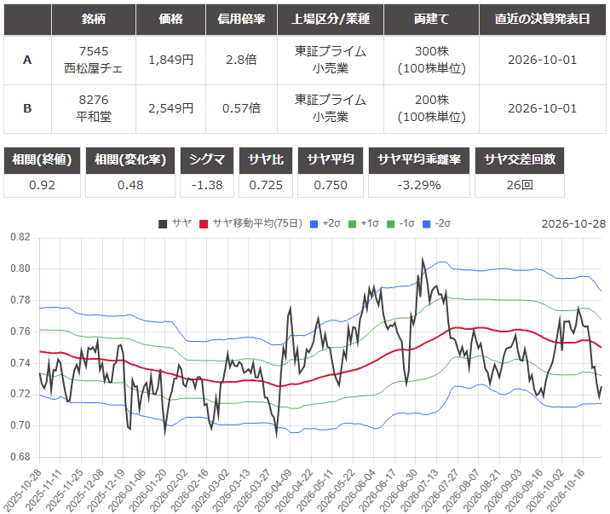Select stock 8276 平和堂 cell
610x514 pixels.
pos(94,108)
